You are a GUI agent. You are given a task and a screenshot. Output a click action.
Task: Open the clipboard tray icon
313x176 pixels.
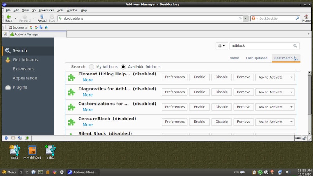click(254, 172)
